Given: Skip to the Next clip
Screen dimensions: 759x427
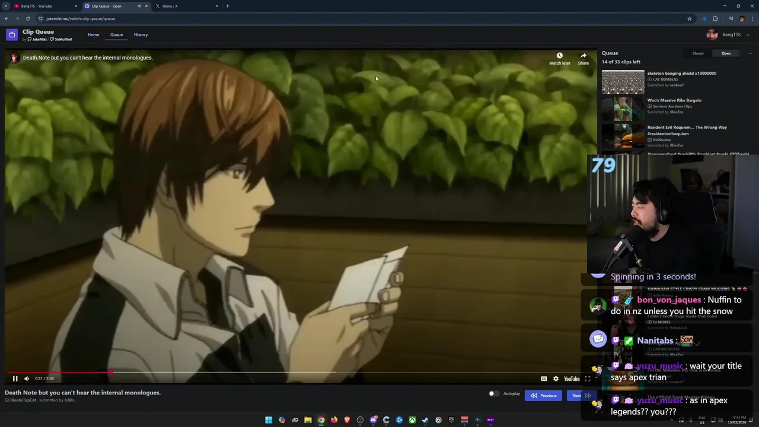Looking at the screenshot, I should click(x=582, y=396).
